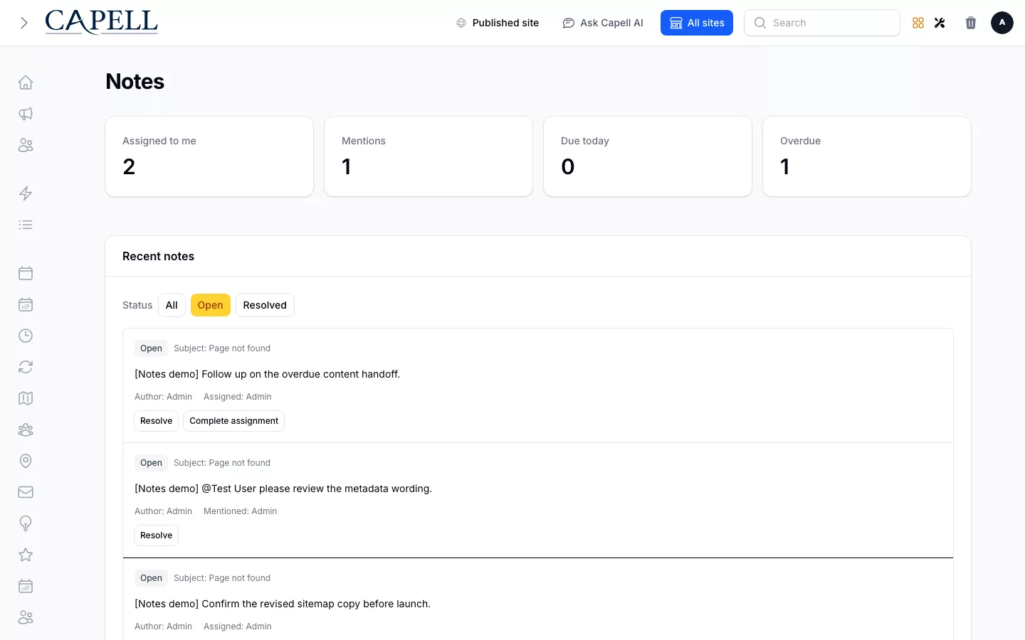Screen dimensions: 1025x640
Task: Resolve the overdue content handoff note
Action: pyautogui.click(x=157, y=421)
